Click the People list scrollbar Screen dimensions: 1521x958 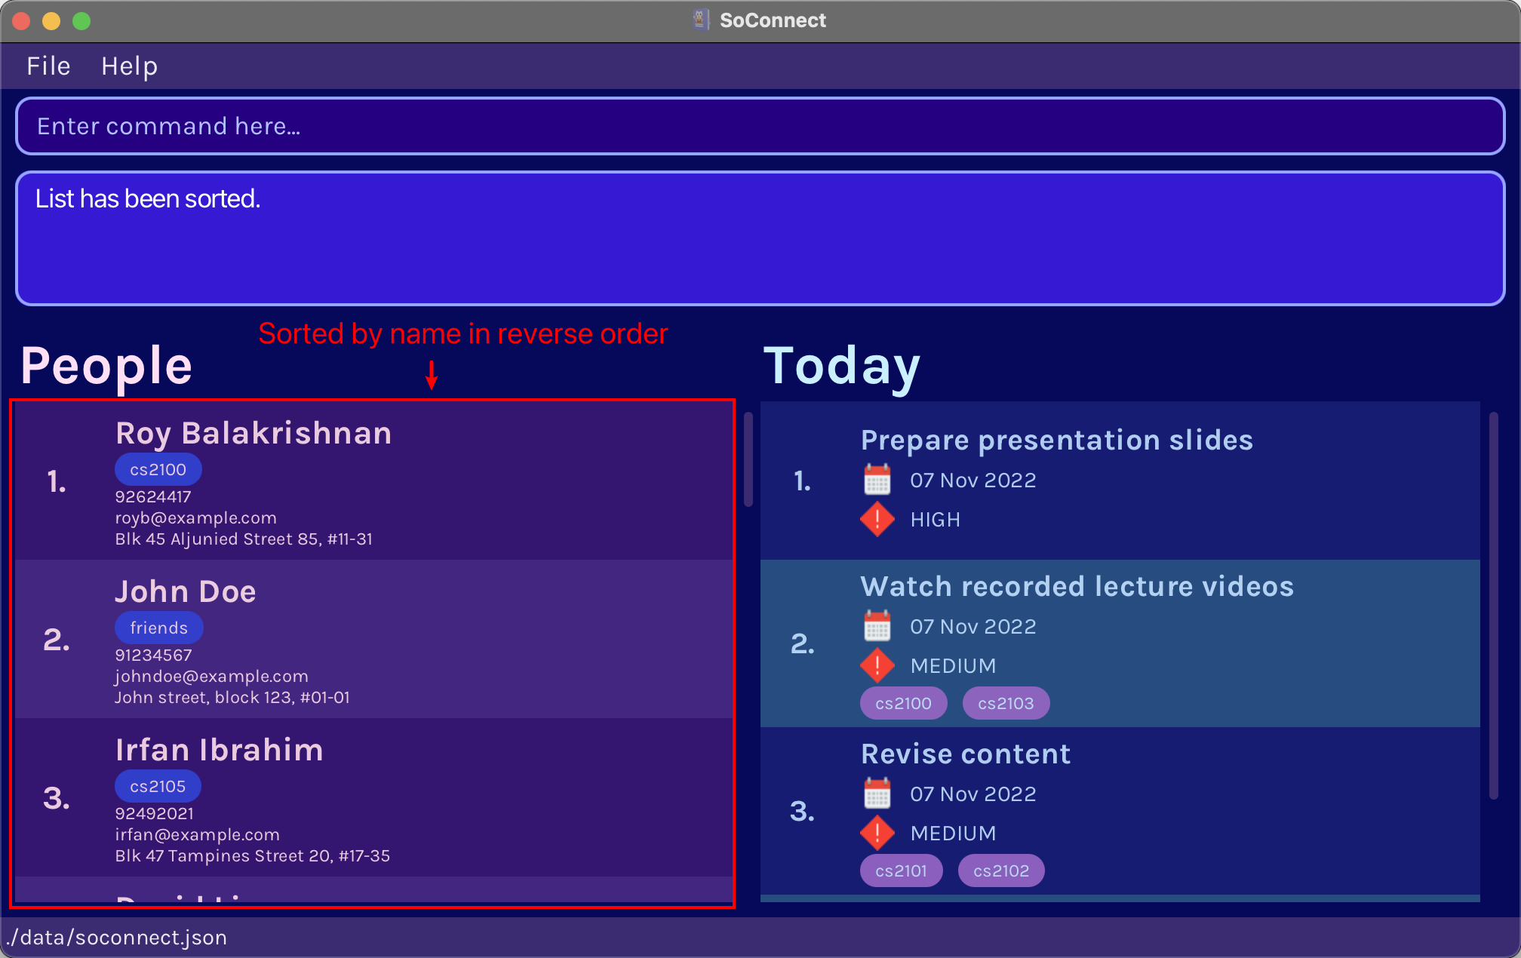click(x=748, y=459)
